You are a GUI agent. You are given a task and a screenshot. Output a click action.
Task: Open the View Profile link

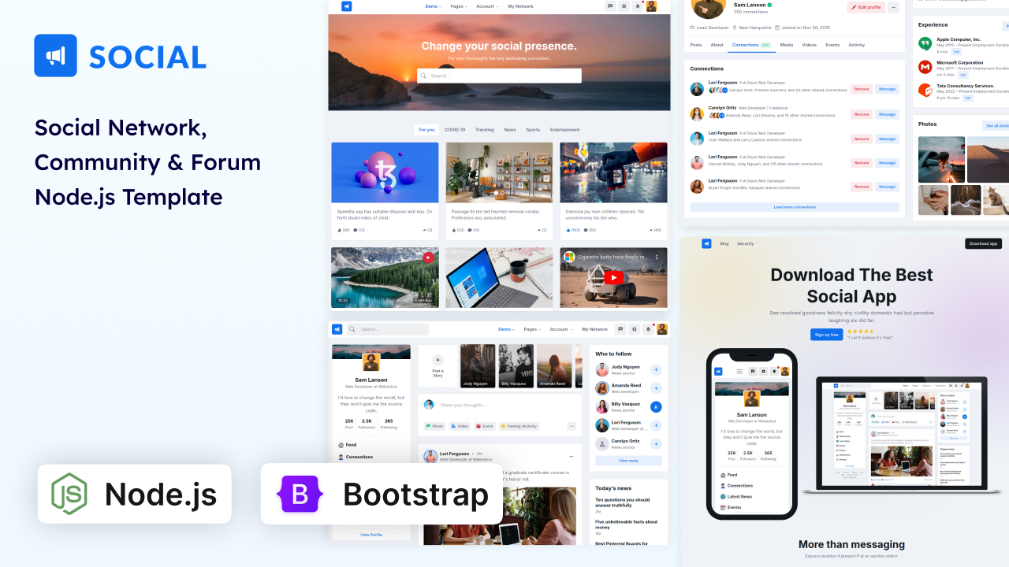pyautogui.click(x=371, y=535)
